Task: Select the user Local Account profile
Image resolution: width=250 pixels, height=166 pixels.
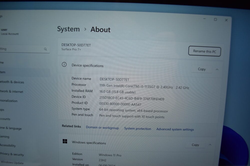Action: click(9, 32)
